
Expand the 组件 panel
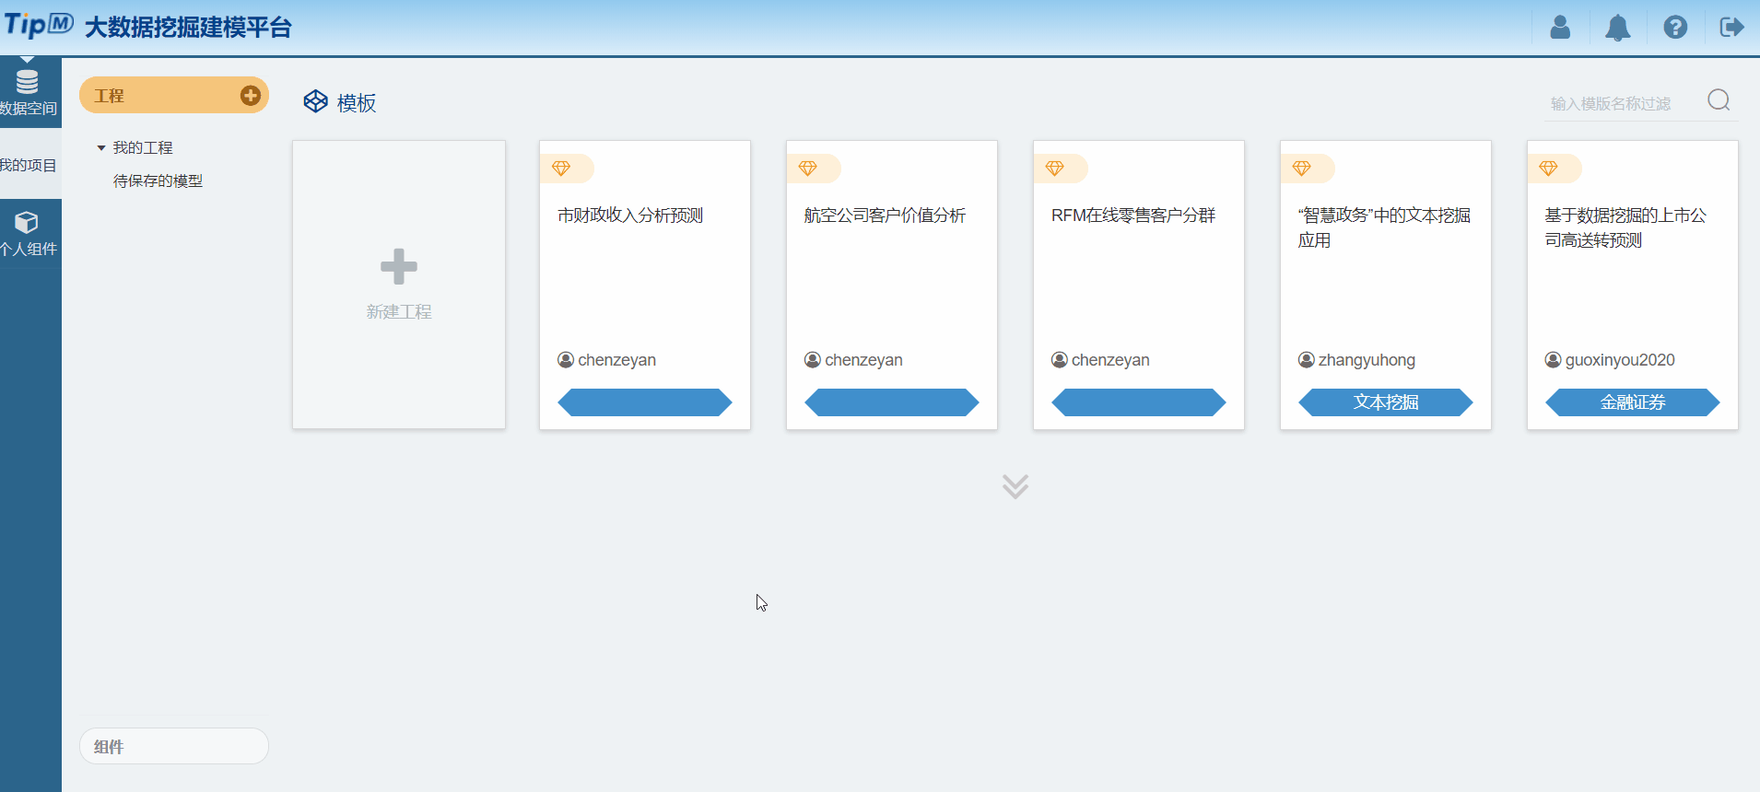click(173, 746)
